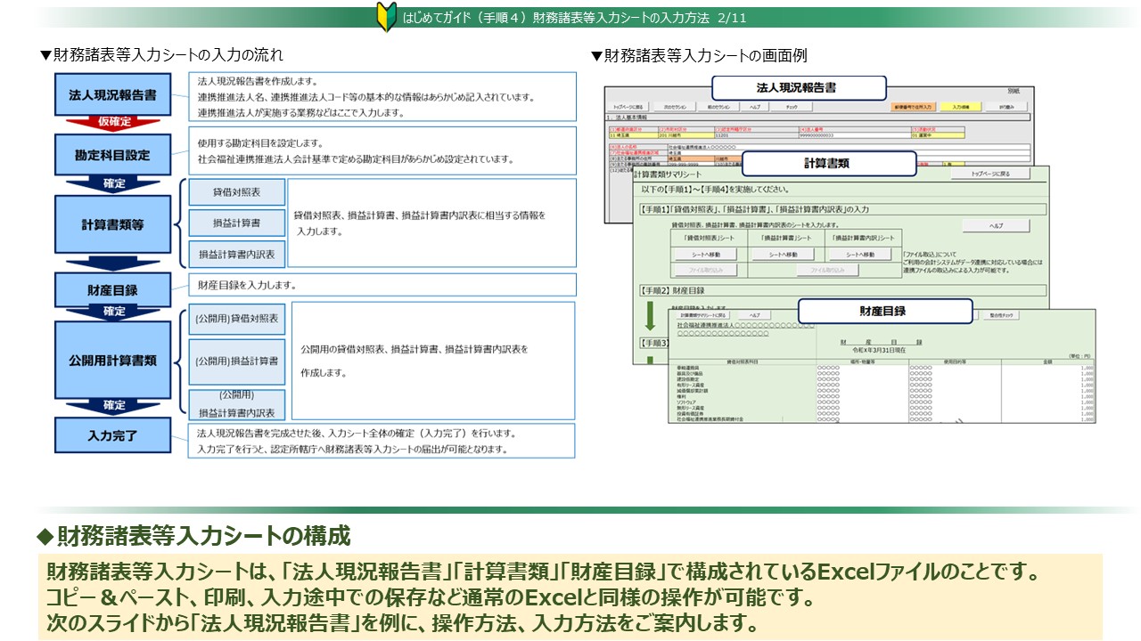
Task: Click the 財産目録 screenshot label
Action: tap(883, 311)
